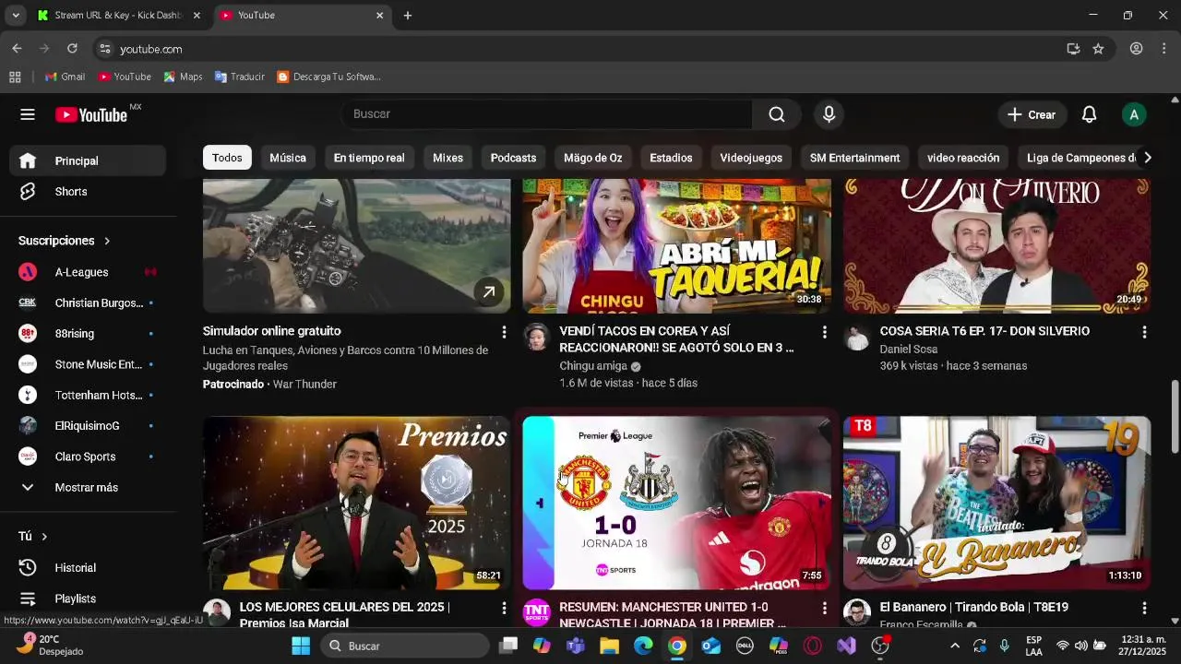1181x664 pixels.
Task: Reload the page in Chrome
Action: (72, 49)
